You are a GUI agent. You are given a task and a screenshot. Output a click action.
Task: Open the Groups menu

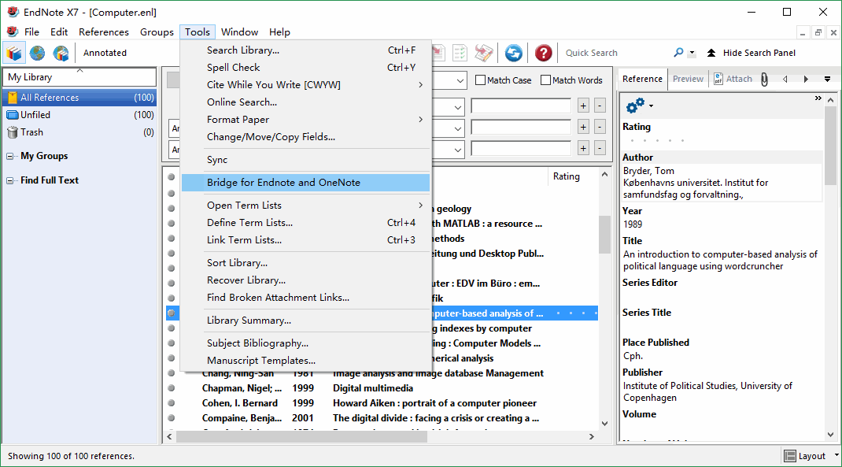157,32
